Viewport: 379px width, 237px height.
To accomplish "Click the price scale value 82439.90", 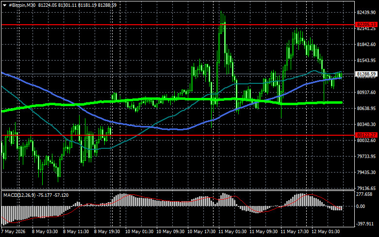I will pyautogui.click(x=366, y=12).
